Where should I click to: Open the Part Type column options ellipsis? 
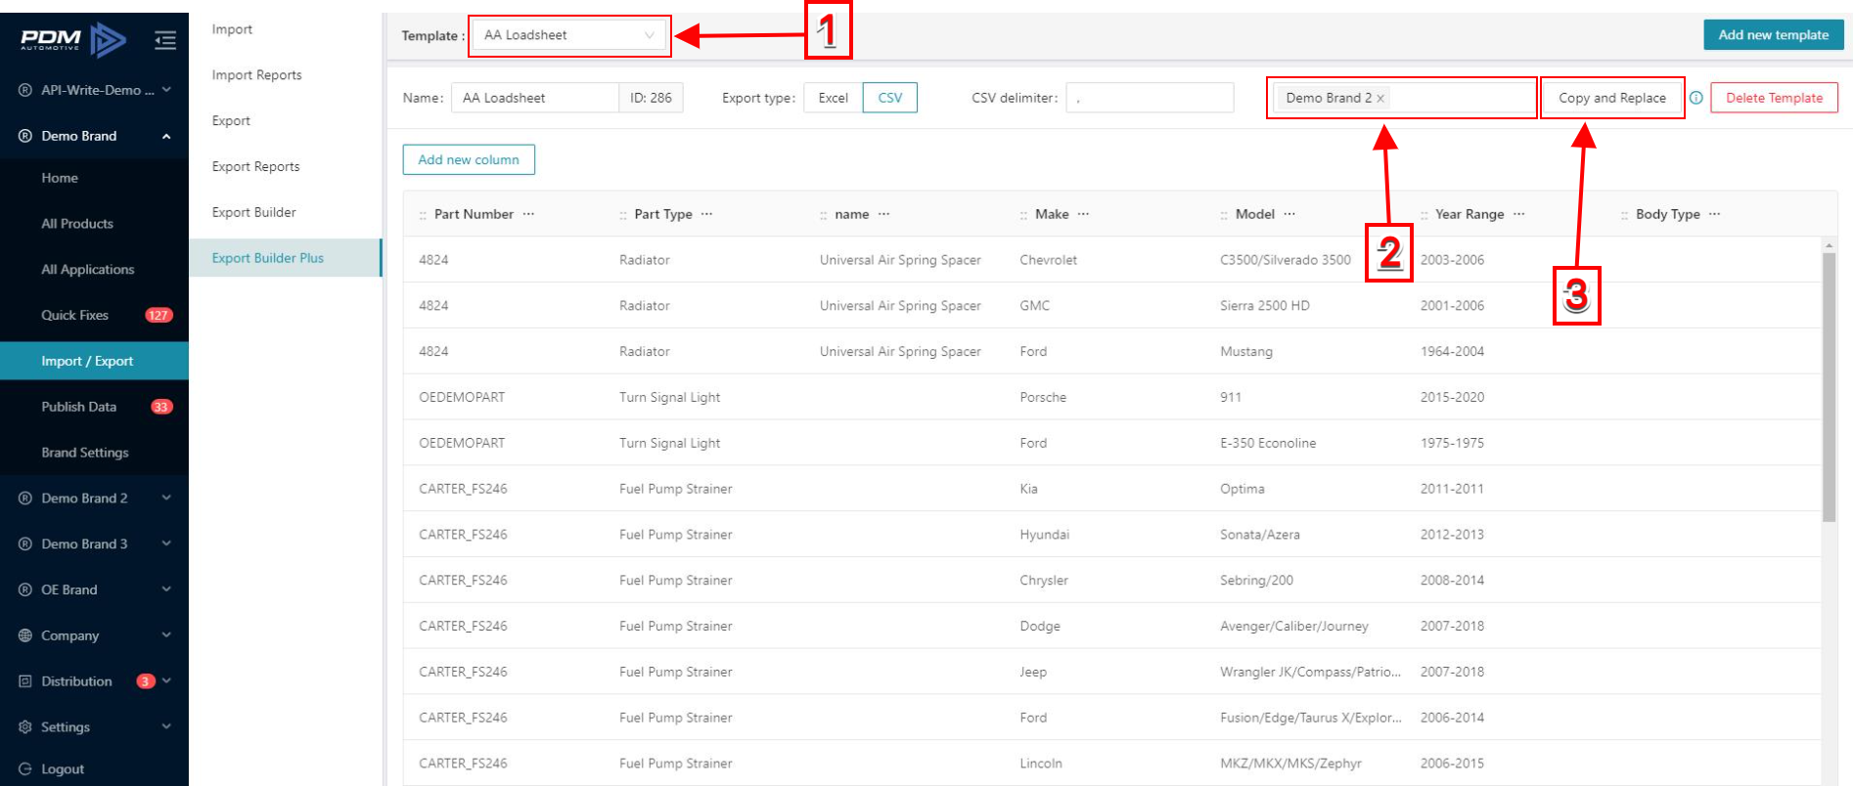coord(706,214)
